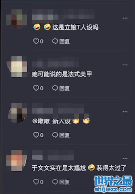Click reply bubble under 装得太过了 comment
135x194 pixels.
[55, 182]
